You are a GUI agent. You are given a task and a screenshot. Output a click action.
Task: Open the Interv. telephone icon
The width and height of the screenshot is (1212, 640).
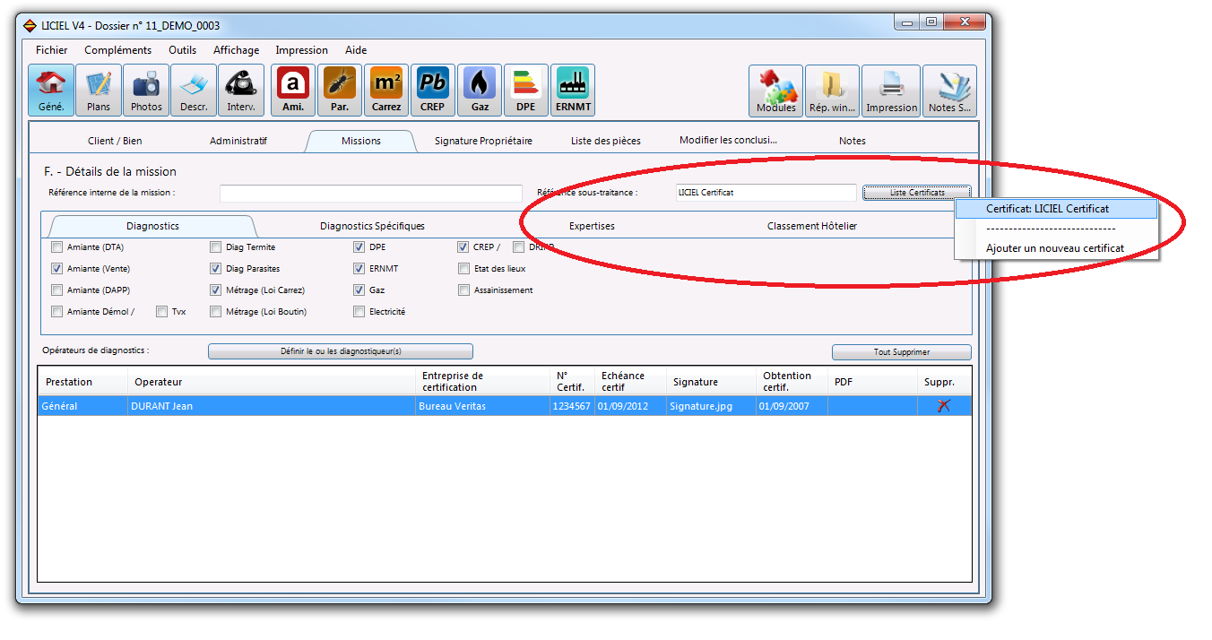tap(241, 91)
